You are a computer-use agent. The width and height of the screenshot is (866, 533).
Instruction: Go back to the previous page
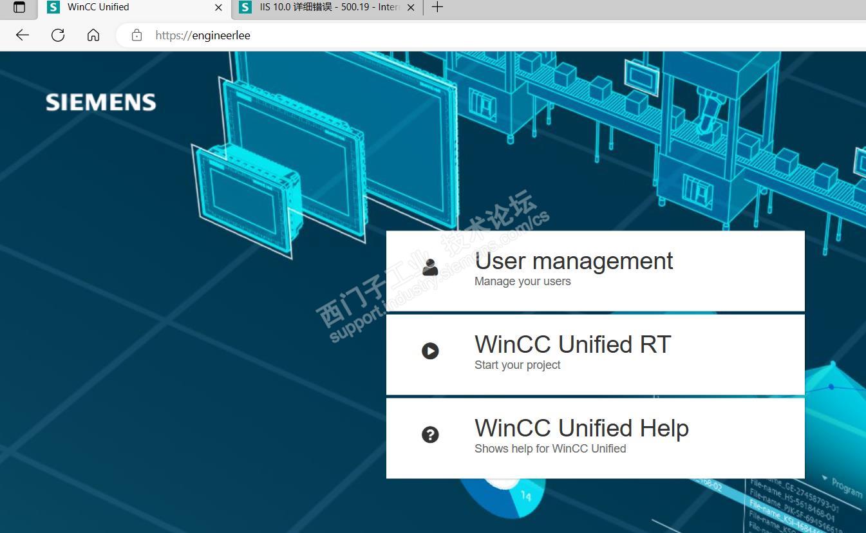click(23, 35)
